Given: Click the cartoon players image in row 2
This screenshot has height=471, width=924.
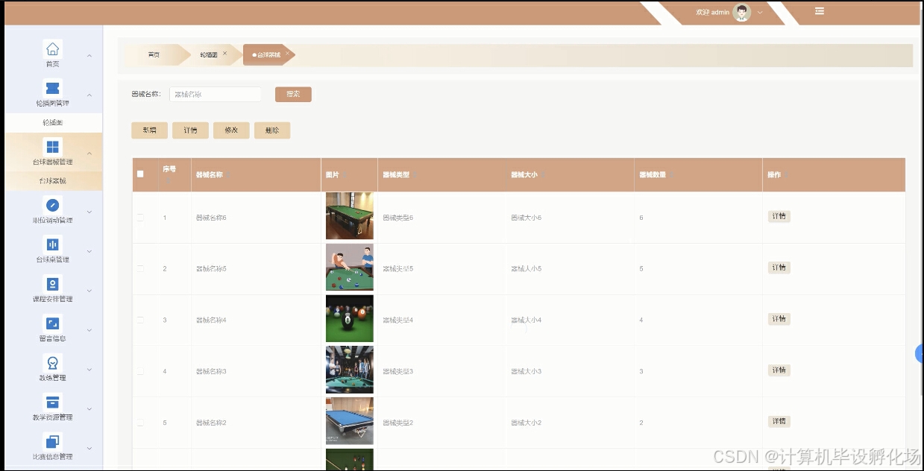Looking at the screenshot, I should point(350,268).
